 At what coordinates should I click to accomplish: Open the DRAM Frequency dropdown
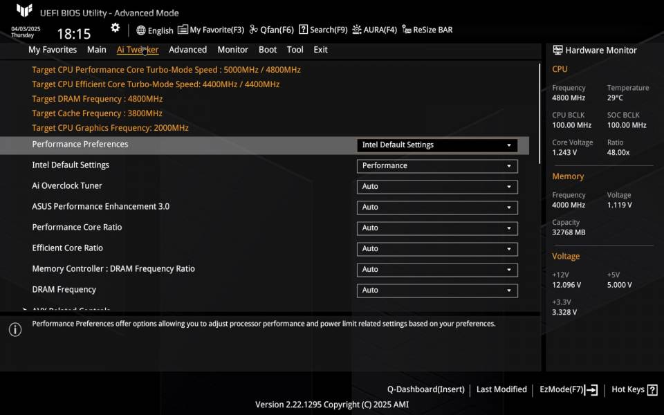[437, 290]
